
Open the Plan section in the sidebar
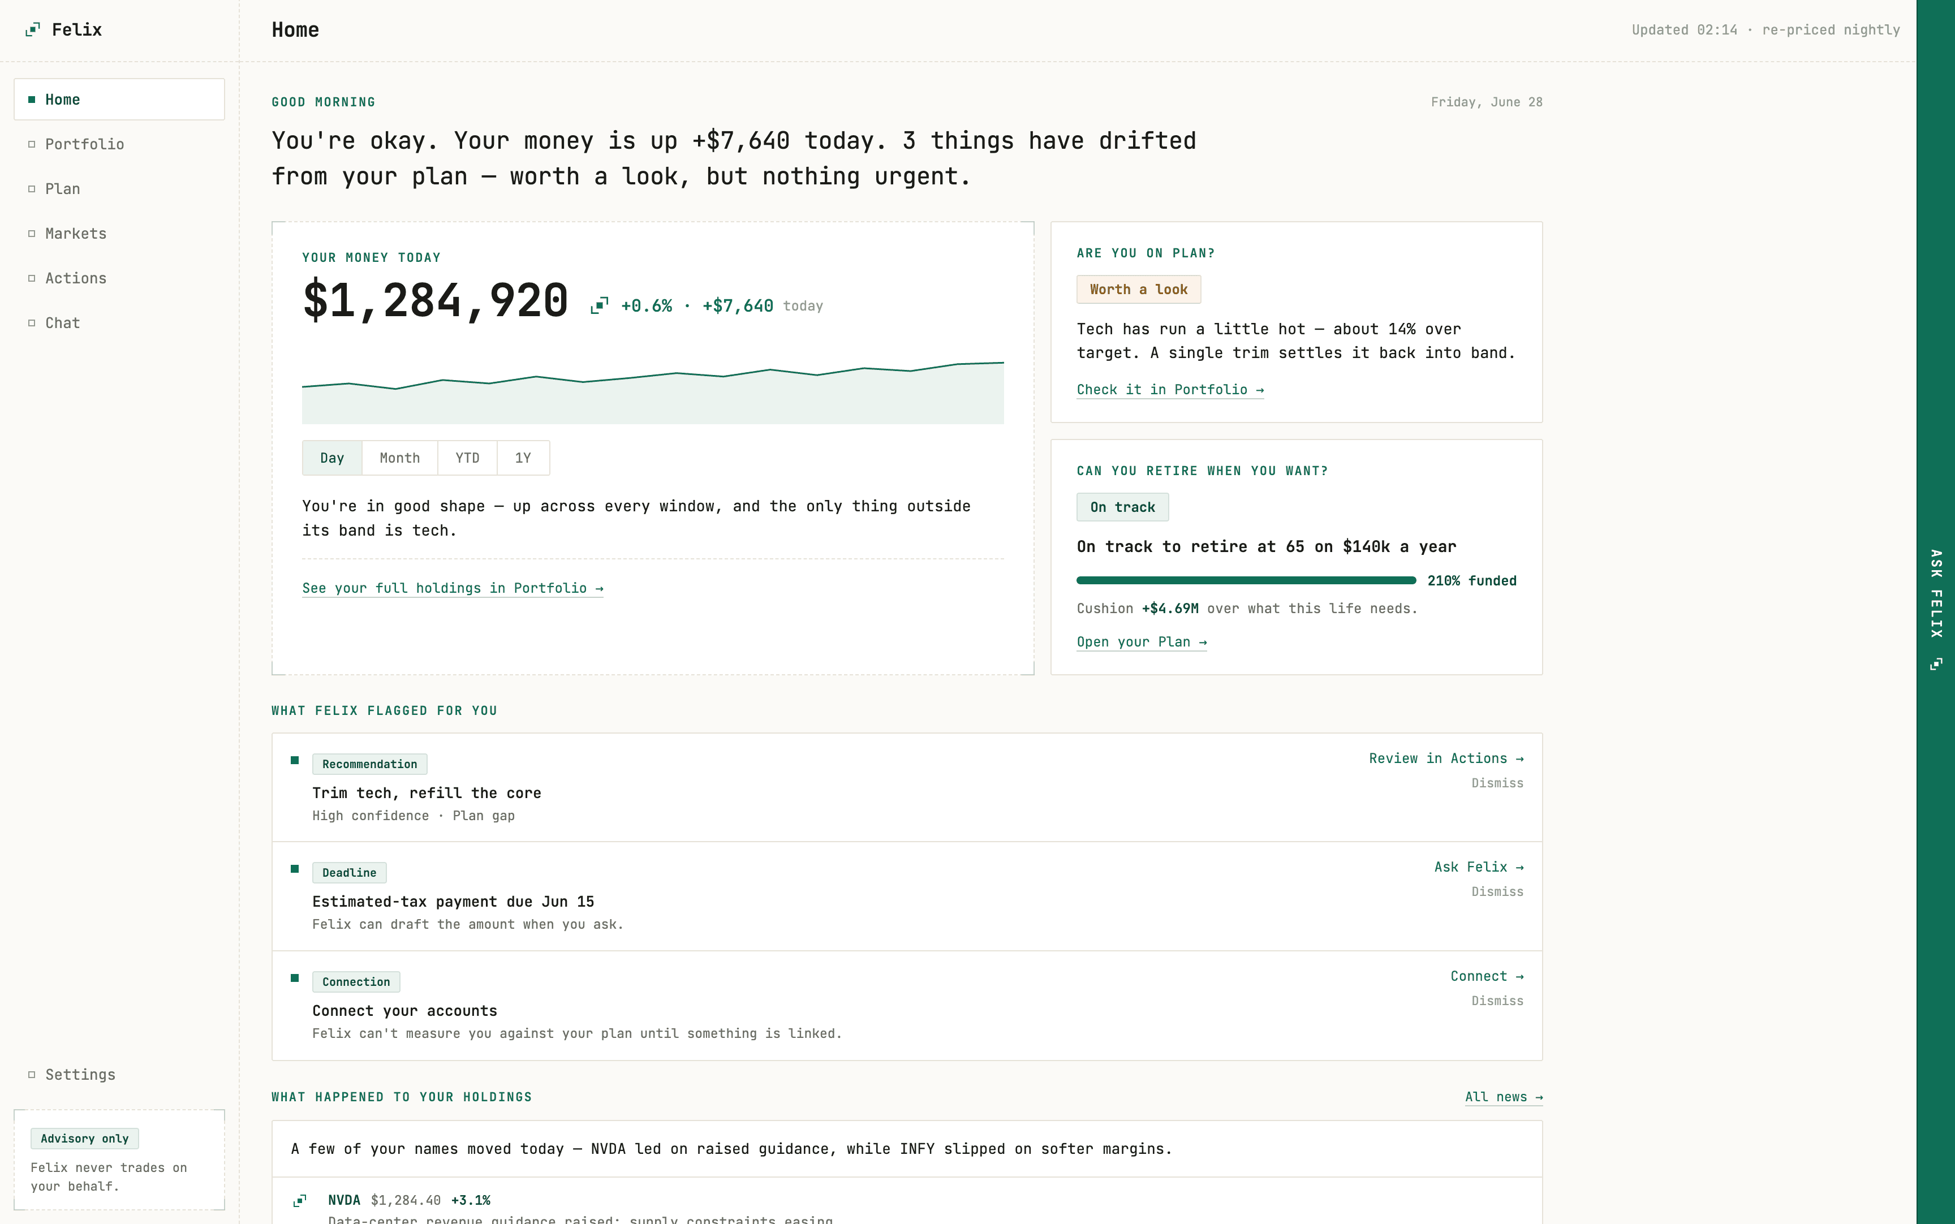click(119, 188)
